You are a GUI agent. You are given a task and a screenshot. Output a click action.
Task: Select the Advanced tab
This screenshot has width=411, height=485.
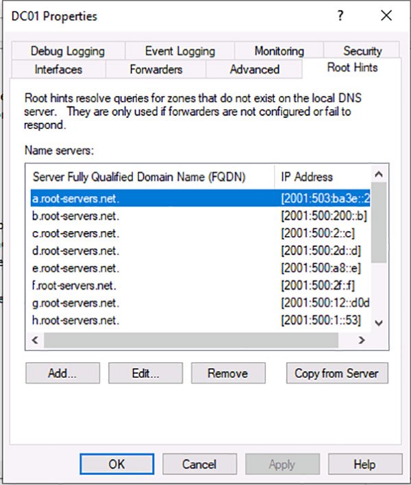click(x=254, y=69)
